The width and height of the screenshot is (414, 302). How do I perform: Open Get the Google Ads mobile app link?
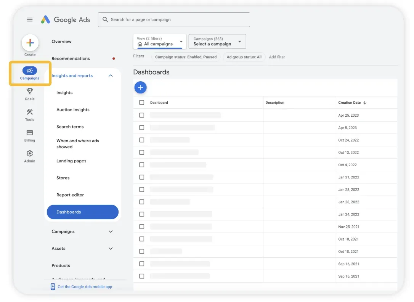tap(81, 286)
